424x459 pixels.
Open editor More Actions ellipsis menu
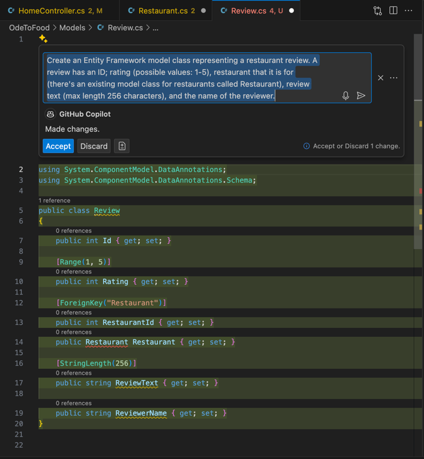409,11
